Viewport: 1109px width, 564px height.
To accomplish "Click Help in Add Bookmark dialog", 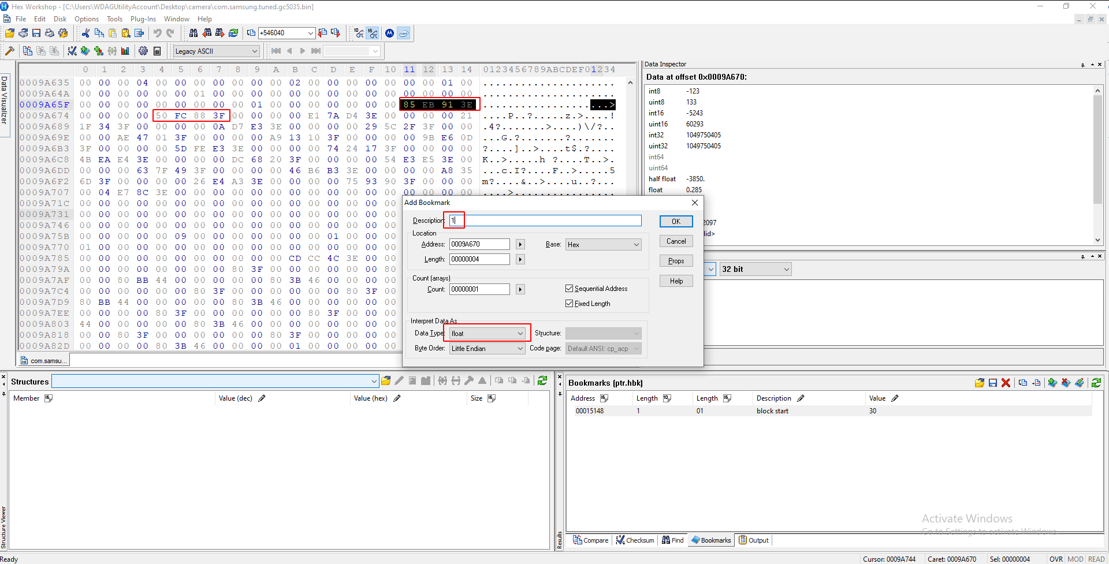I will 676,281.
